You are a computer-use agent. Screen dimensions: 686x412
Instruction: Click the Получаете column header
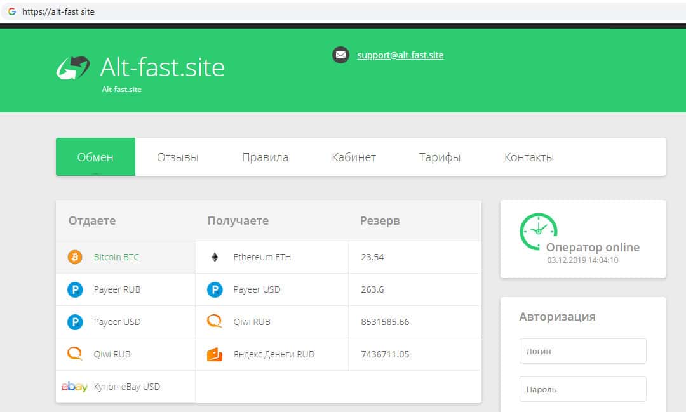[238, 221]
